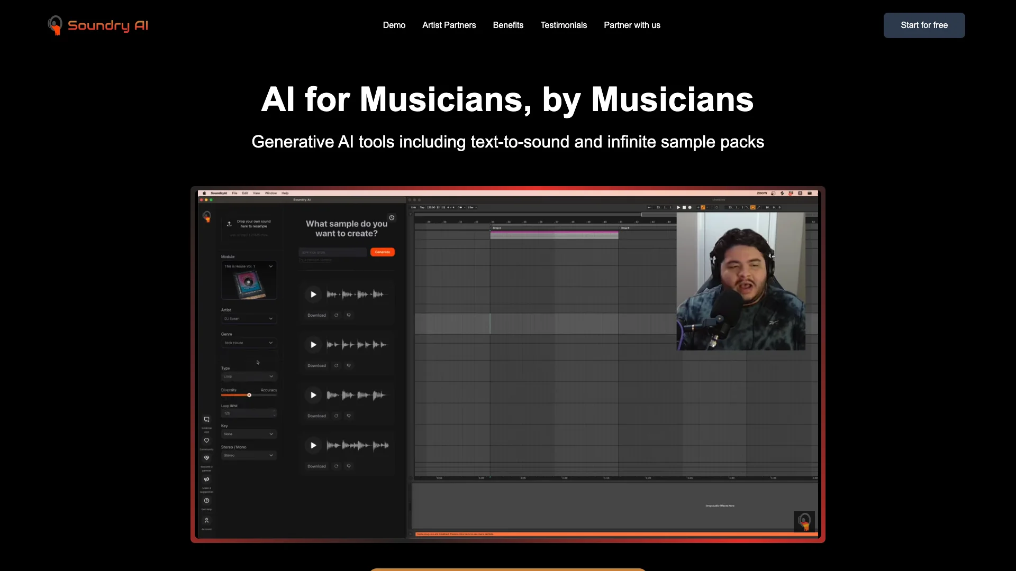Regenerate the first sample with refresh icon
The image size is (1016, 571).
tap(336, 315)
